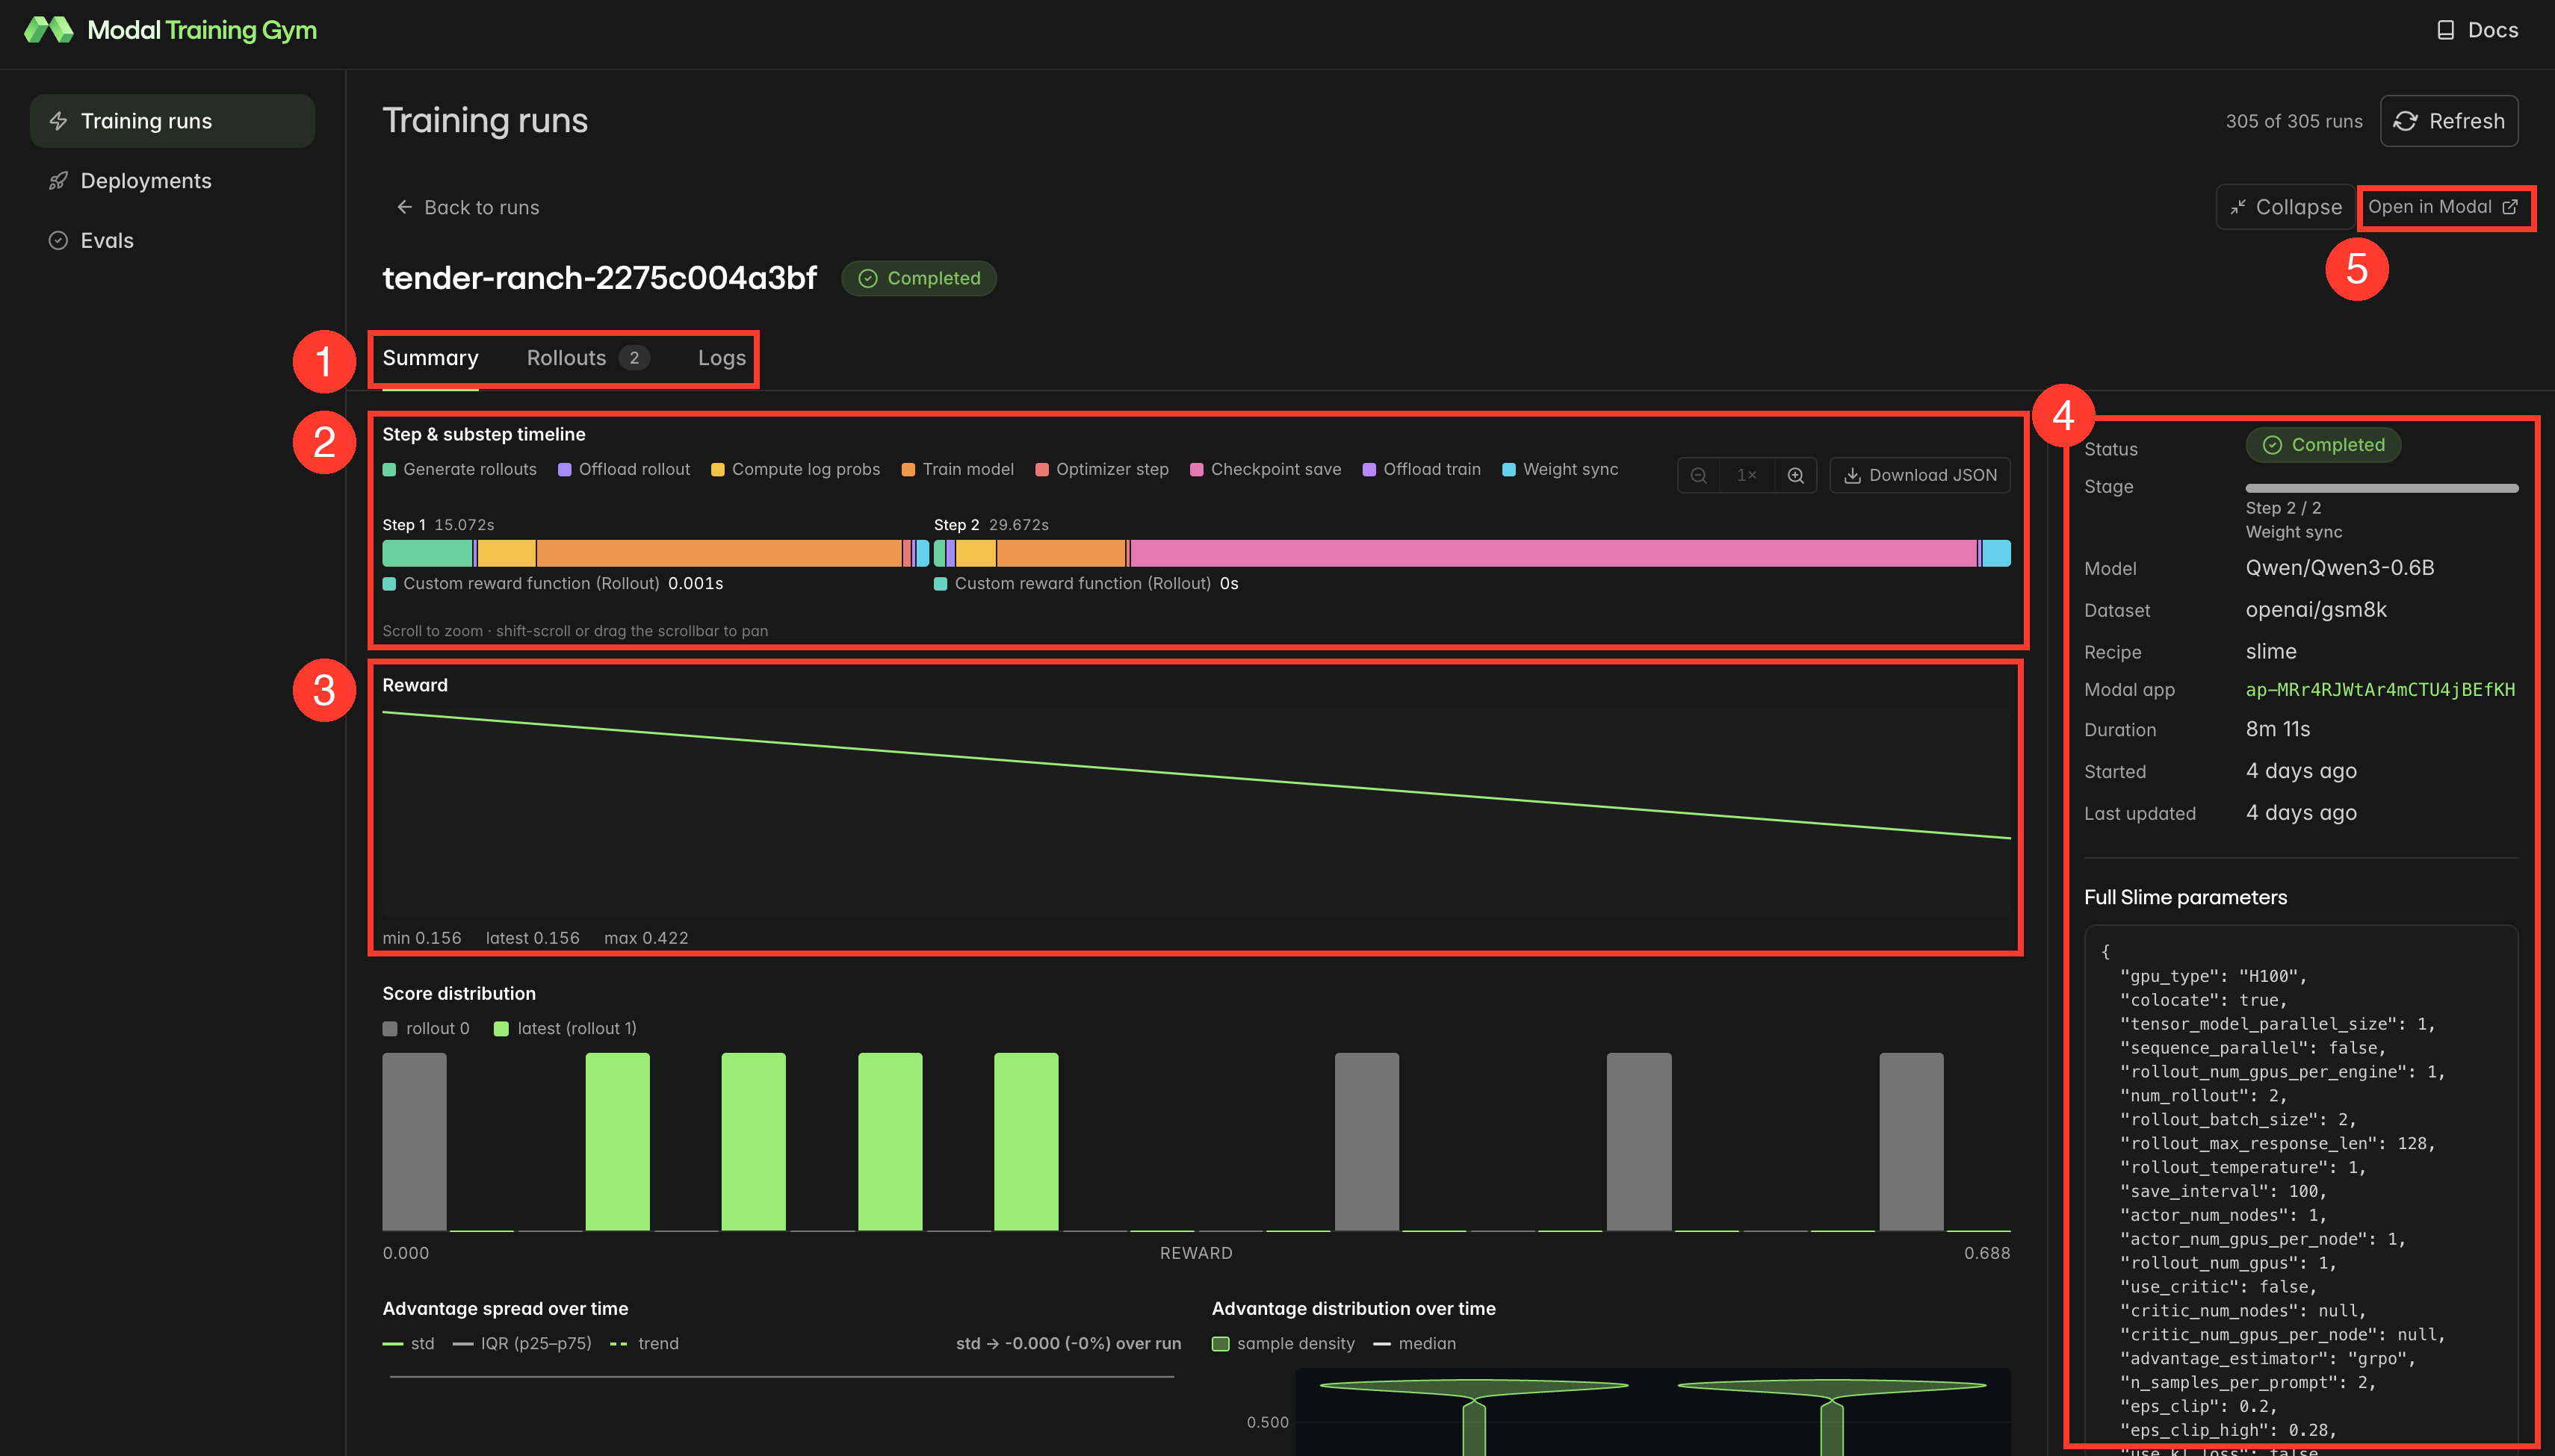Click reward min 0.156 value
The height and width of the screenshot is (1456, 2555).
click(422, 938)
